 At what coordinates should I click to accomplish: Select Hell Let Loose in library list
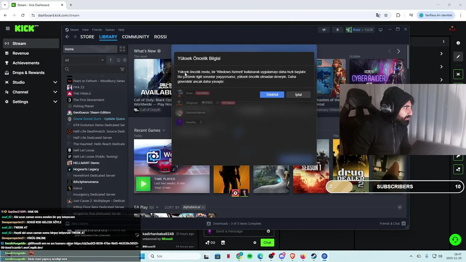click(x=83, y=150)
